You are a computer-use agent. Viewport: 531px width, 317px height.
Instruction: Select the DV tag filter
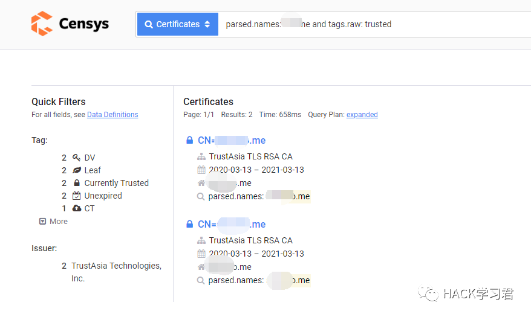click(90, 158)
